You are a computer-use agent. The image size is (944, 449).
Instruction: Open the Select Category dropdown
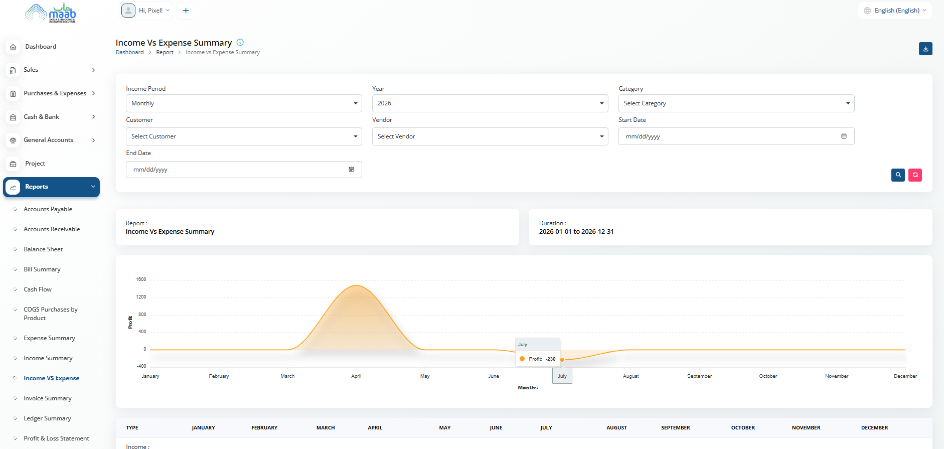[736, 103]
